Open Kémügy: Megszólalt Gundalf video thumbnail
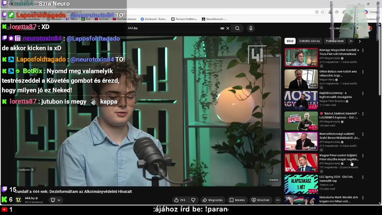382x215 pixels. point(301,57)
